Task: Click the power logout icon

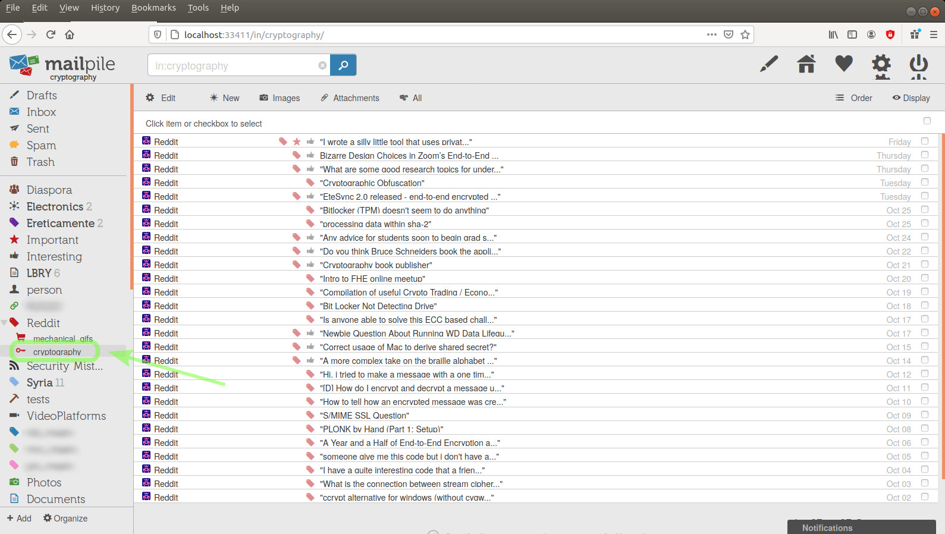Action: (x=919, y=65)
